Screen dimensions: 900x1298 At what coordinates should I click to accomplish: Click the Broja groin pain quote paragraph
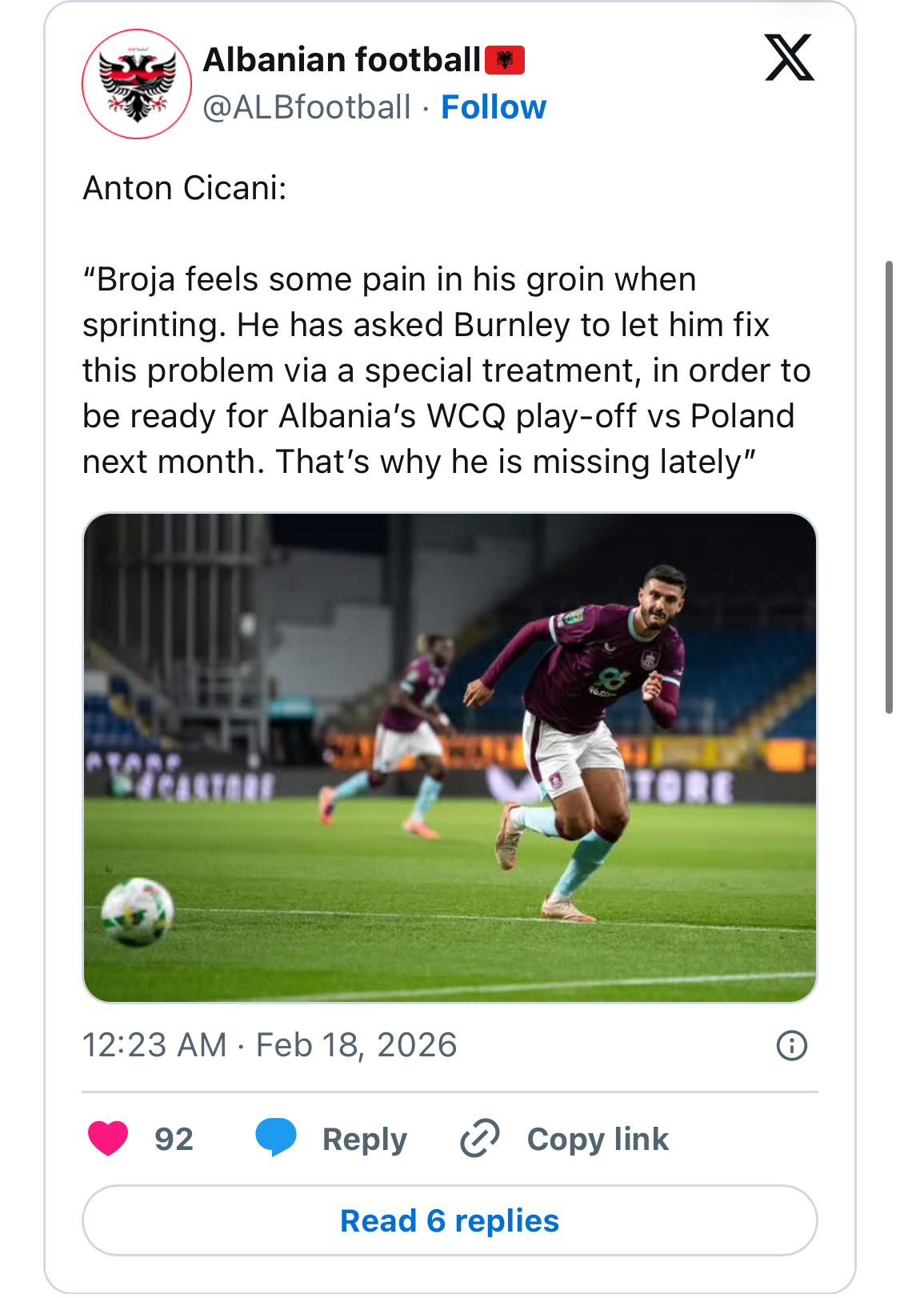pos(446,371)
